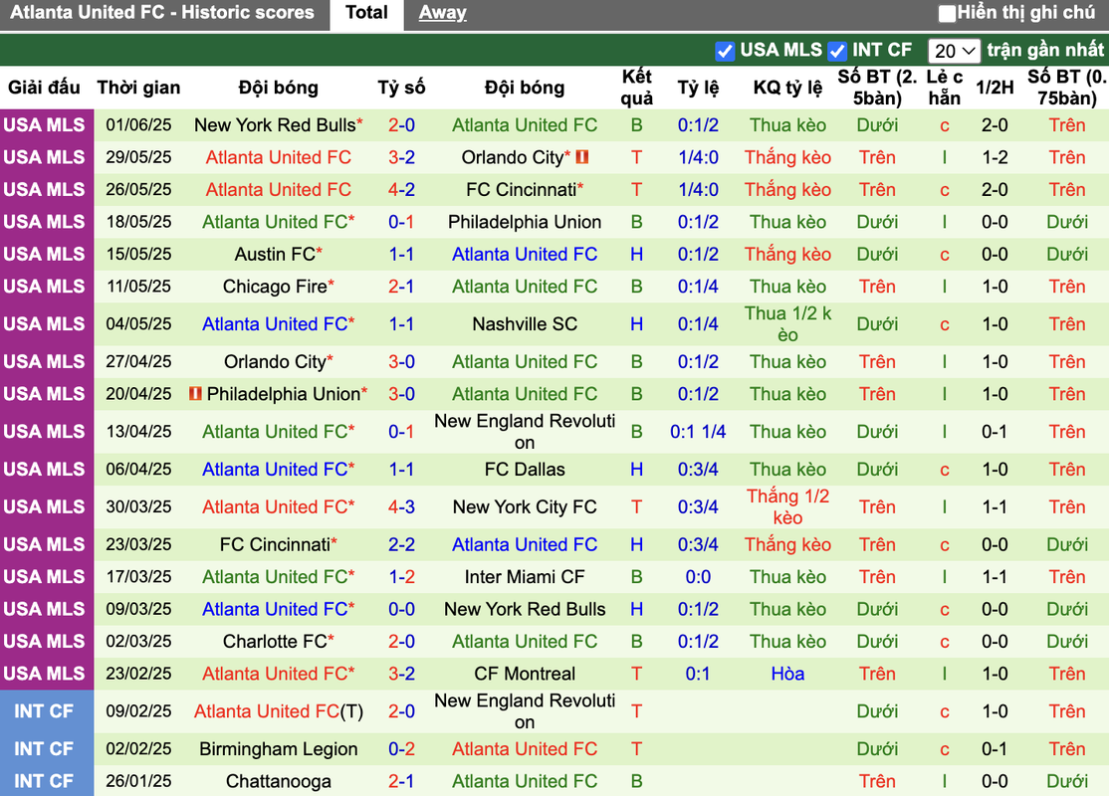Click FC Dallas team name
Viewport: 1109px width, 796px height.
pyautogui.click(x=525, y=470)
